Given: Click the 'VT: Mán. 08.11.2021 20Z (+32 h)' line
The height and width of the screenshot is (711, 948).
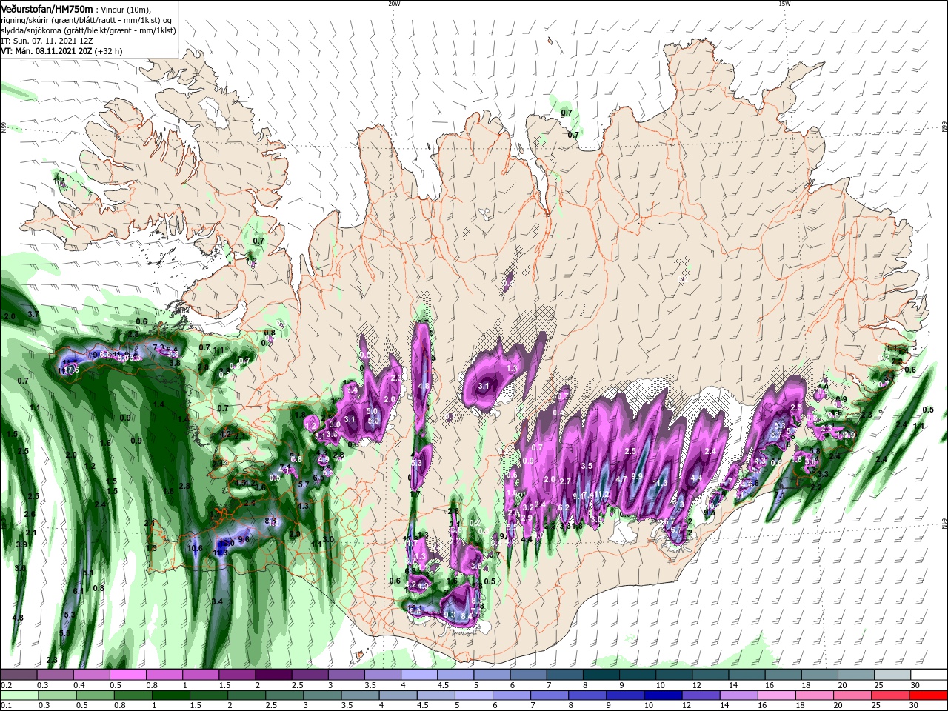Looking at the screenshot, I should pos(61,51).
